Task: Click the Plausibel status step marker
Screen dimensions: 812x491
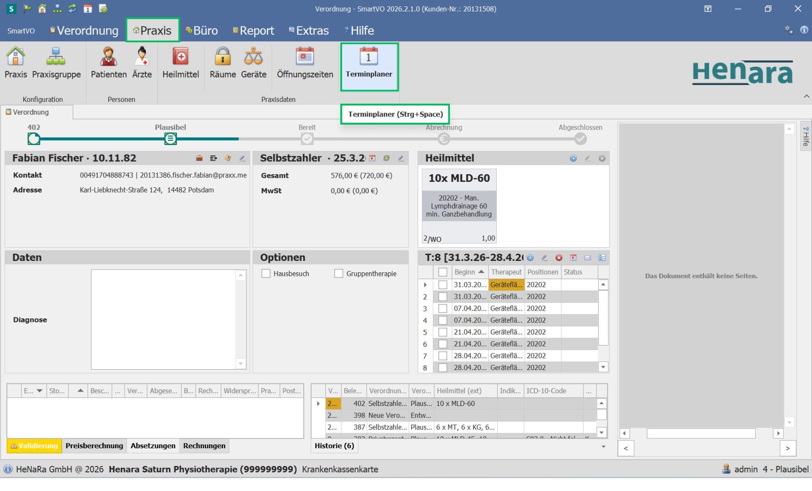Action: [170, 139]
